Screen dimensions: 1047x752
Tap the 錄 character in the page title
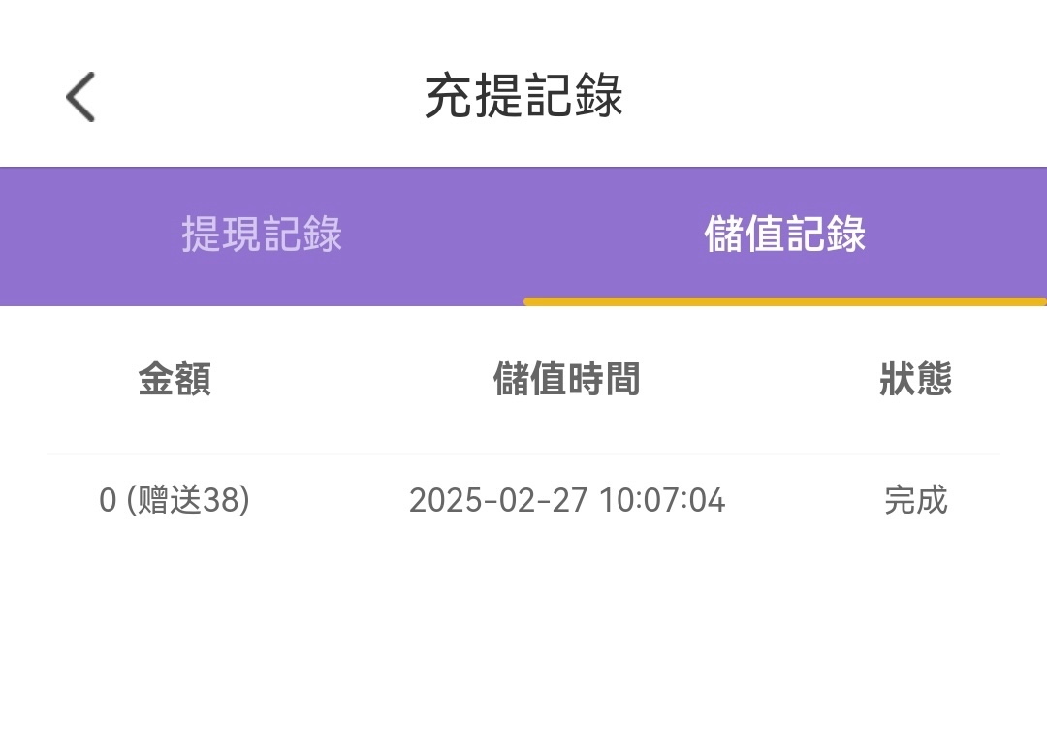click(x=599, y=96)
